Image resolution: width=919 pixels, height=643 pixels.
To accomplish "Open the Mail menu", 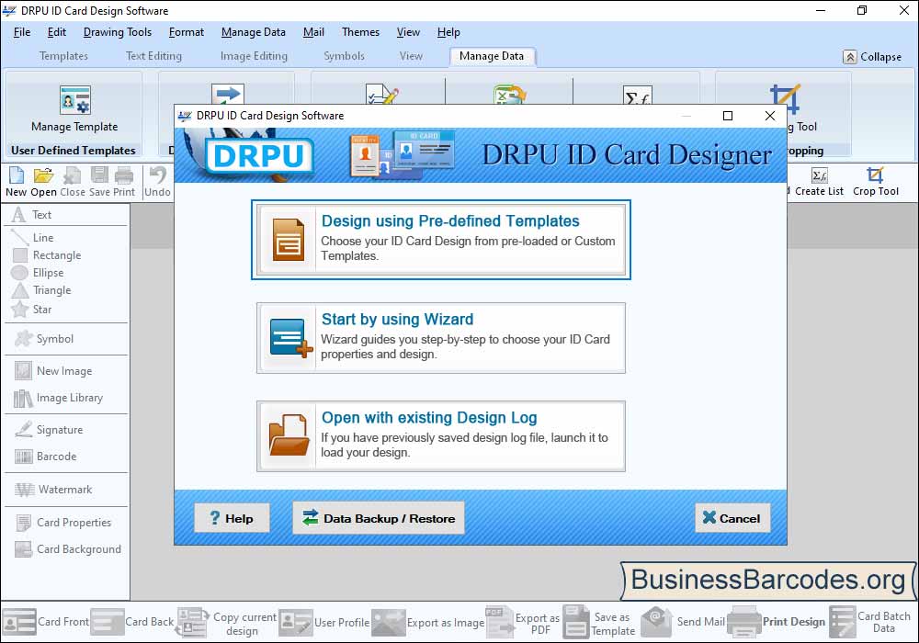I will coord(313,32).
